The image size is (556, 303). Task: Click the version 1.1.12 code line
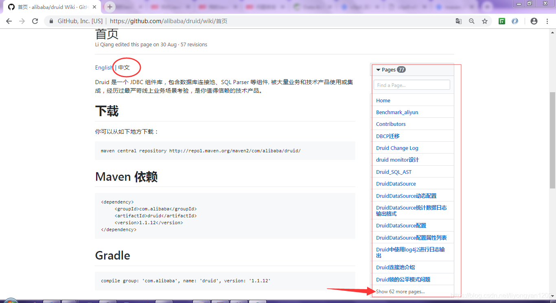pyautogui.click(x=149, y=223)
